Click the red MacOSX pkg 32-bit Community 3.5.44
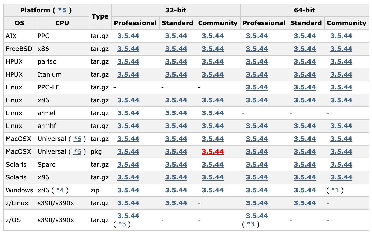This screenshot has height=234, width=372. click(212, 152)
